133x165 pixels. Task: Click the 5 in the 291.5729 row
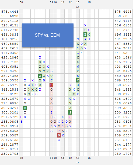click(55, 117)
